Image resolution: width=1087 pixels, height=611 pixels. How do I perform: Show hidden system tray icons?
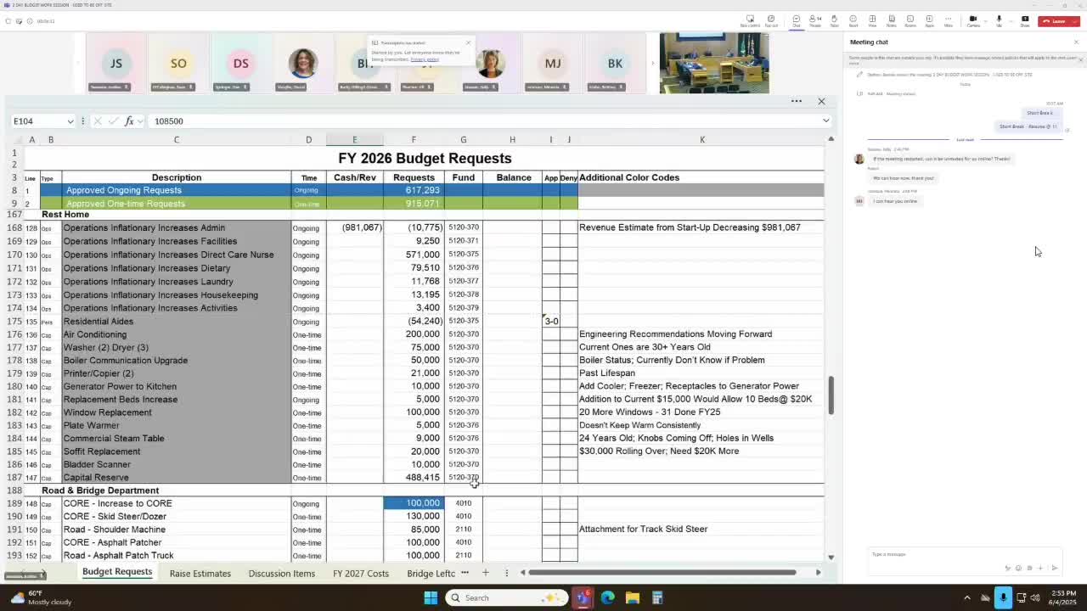pyautogui.click(x=966, y=597)
